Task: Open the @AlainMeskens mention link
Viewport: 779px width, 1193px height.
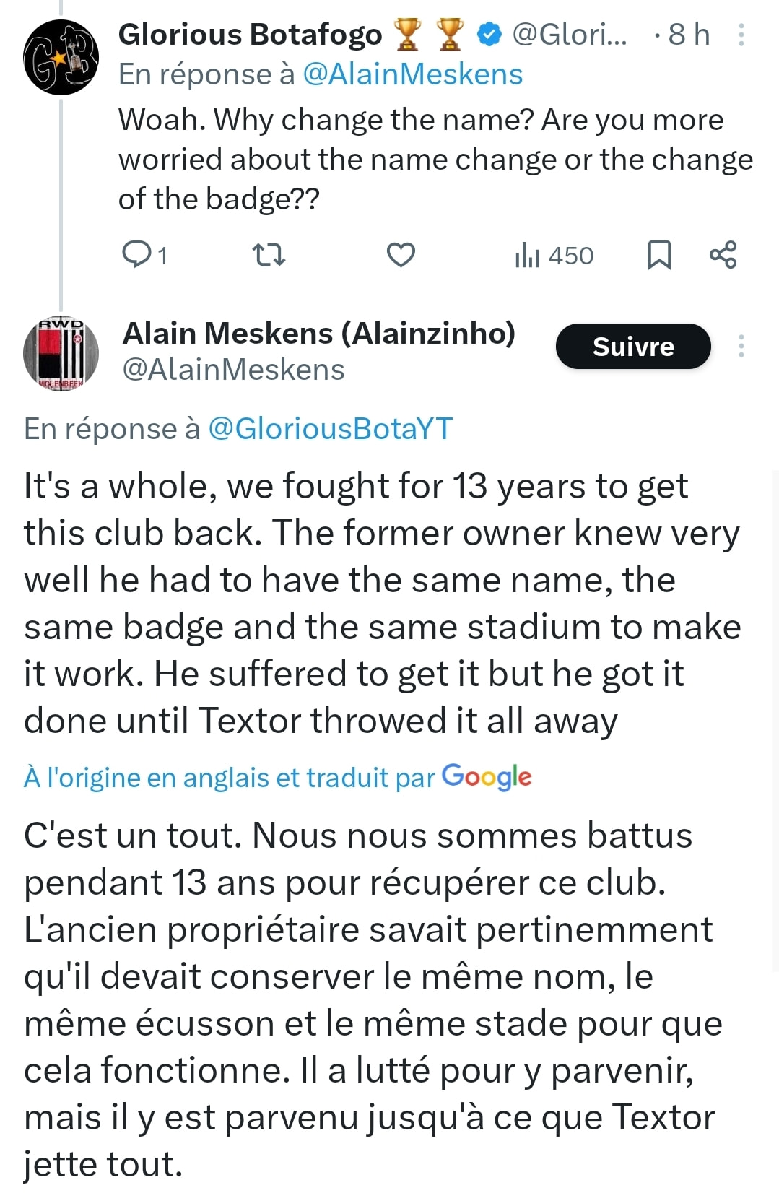Action: [x=413, y=74]
